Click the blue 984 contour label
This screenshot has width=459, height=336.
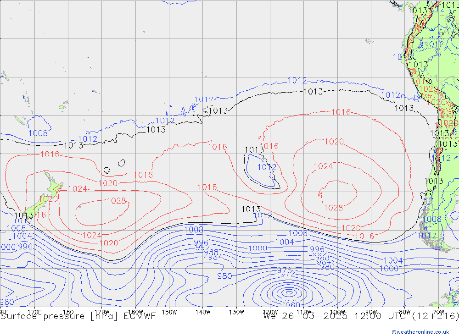[x=215, y=257]
